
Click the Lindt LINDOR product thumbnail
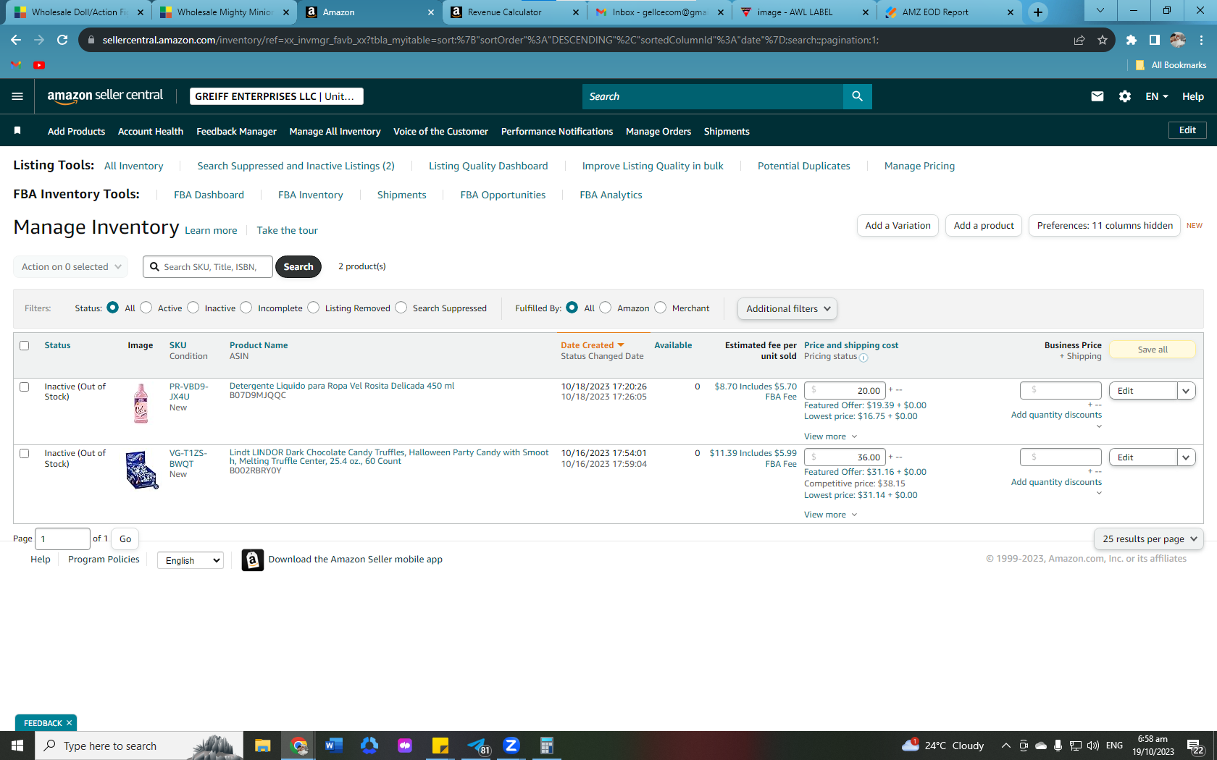tap(141, 470)
